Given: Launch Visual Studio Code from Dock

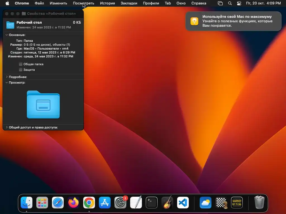Looking at the screenshot, I should (x=183, y=203).
